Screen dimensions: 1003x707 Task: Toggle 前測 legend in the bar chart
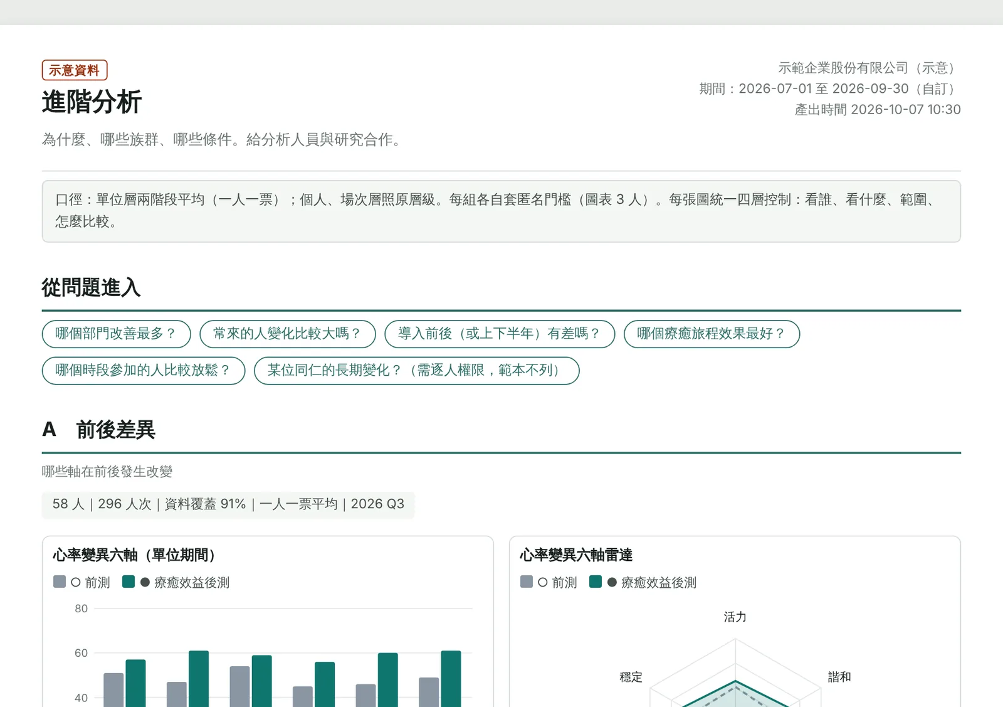click(82, 583)
